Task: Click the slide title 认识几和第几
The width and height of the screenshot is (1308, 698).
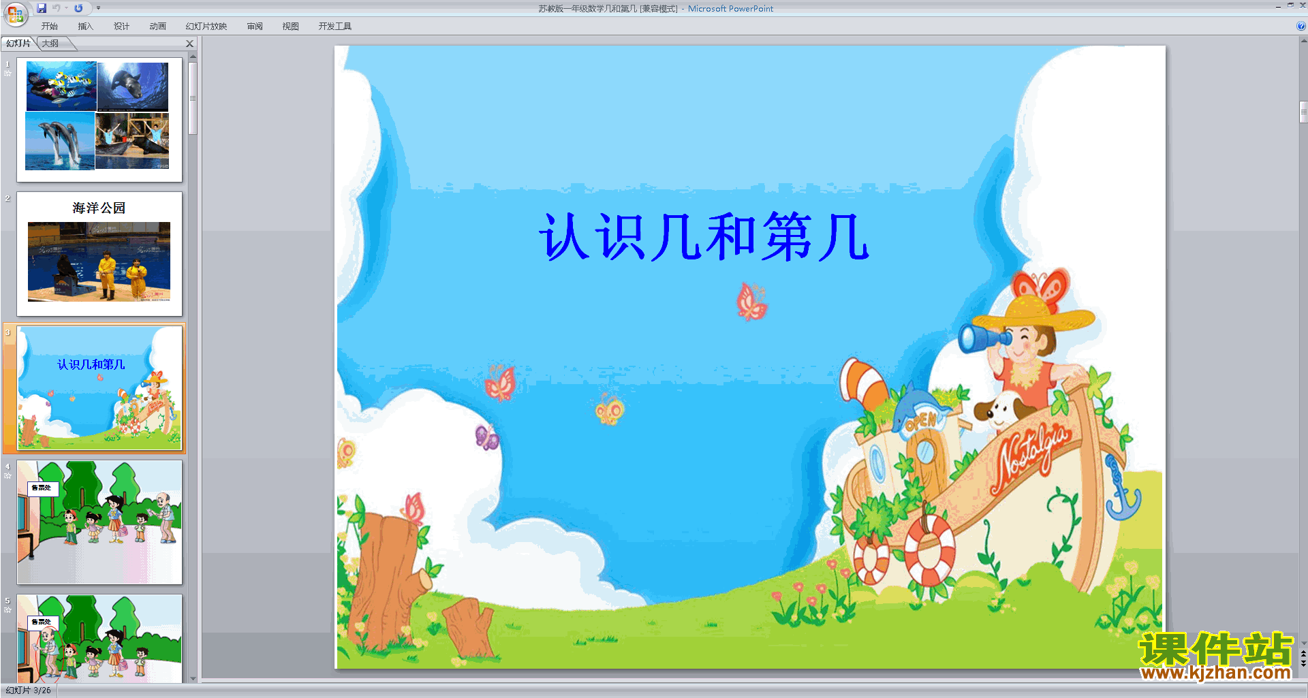Action: click(704, 237)
